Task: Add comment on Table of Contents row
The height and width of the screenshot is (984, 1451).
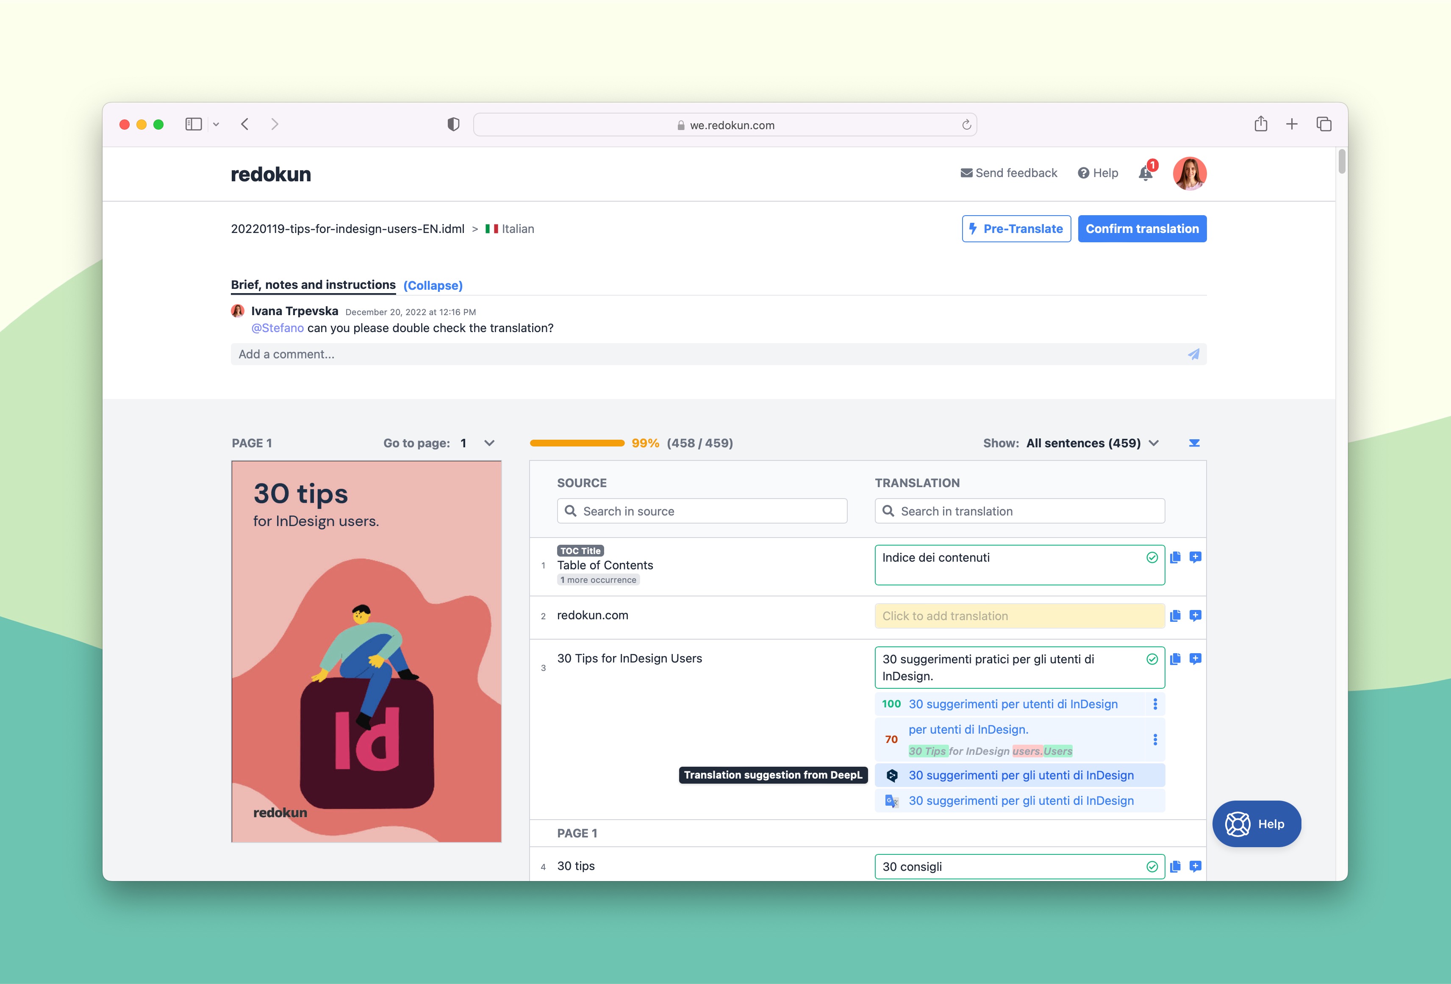Action: (x=1195, y=557)
